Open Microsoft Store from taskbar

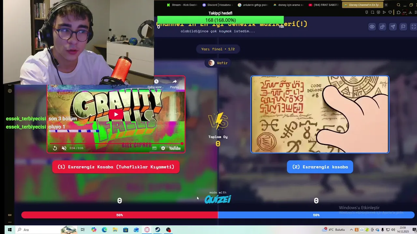click(x=125, y=230)
